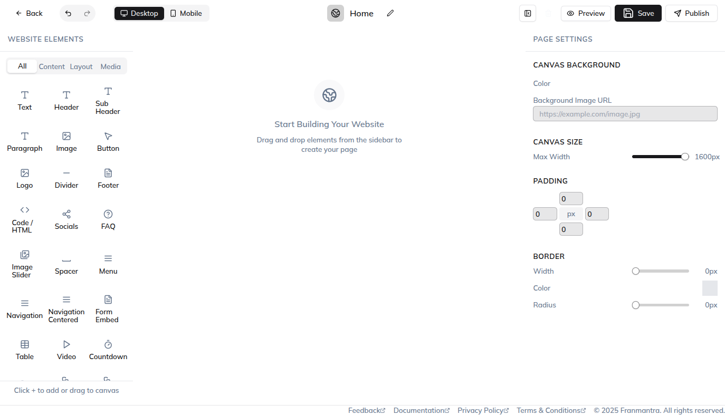Add the Footer element
725x415 pixels.
tap(108, 179)
